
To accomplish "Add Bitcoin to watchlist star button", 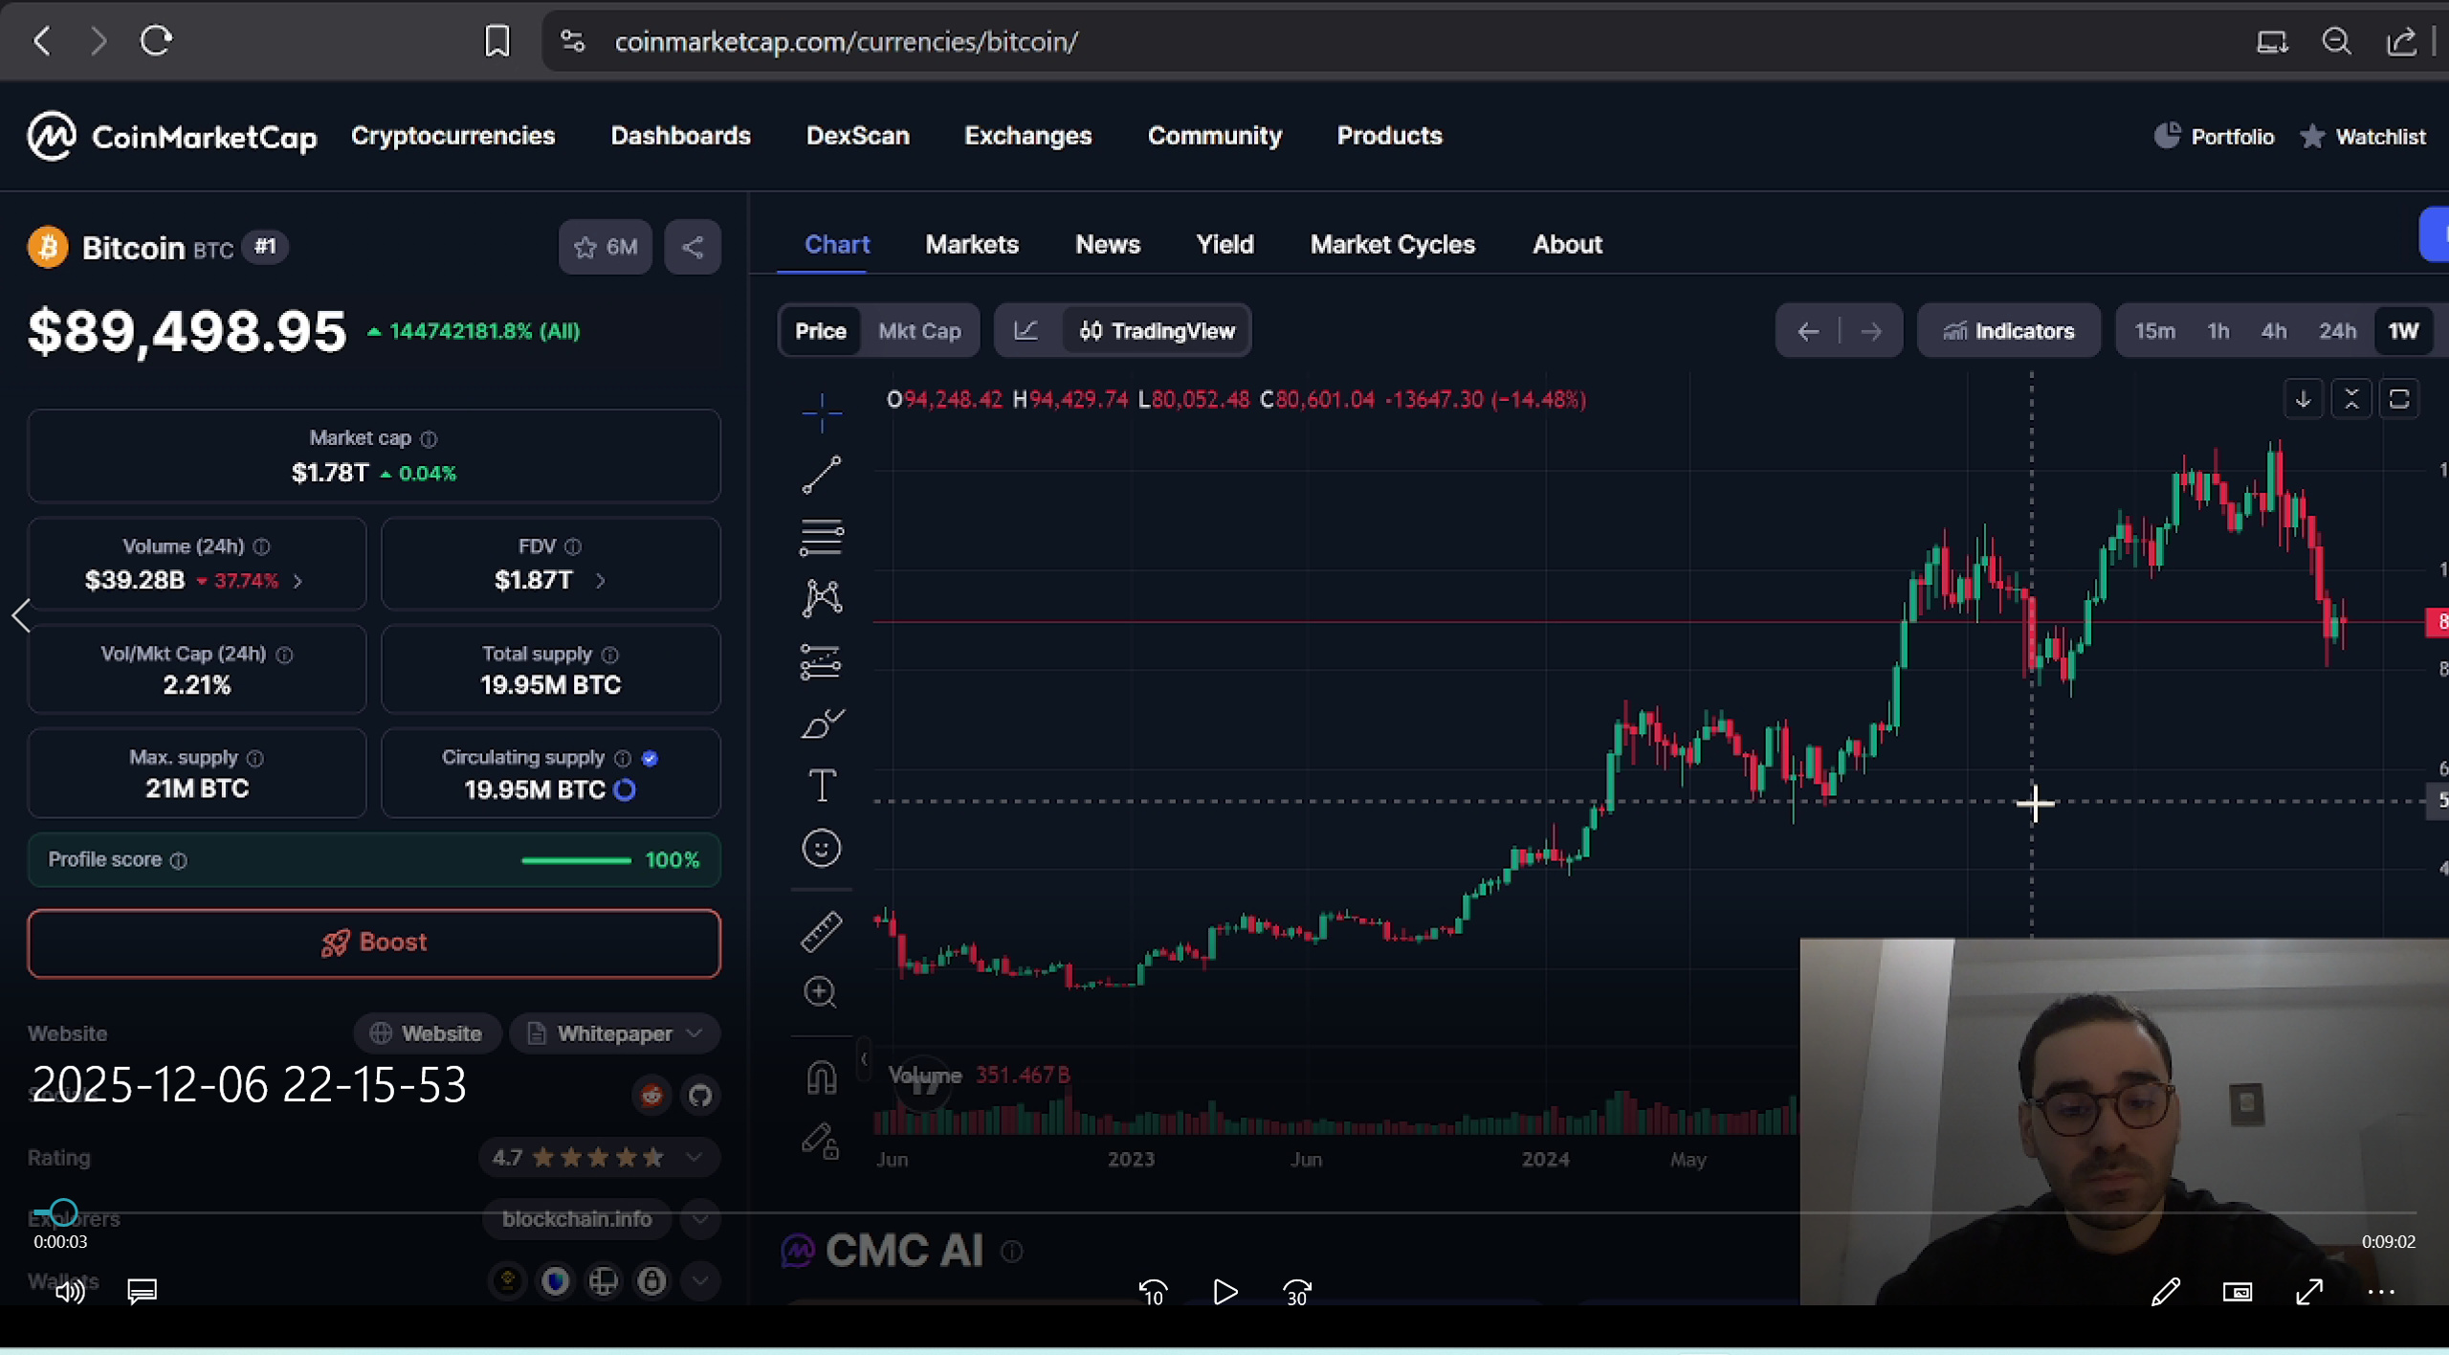I will click(605, 247).
